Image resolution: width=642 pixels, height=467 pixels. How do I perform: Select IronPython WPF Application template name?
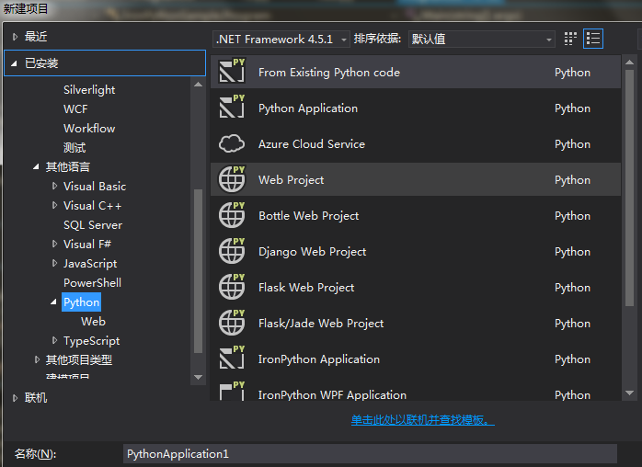pyautogui.click(x=332, y=395)
